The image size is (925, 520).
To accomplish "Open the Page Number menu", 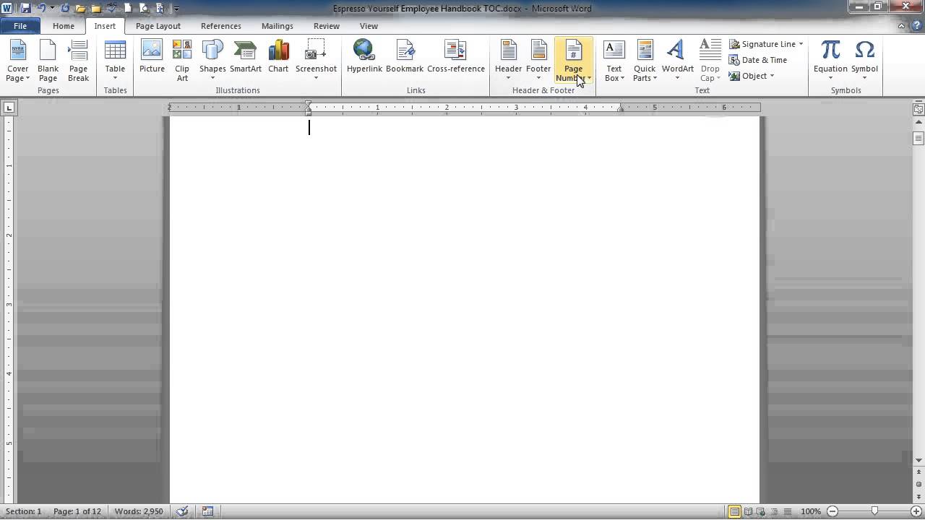I will coord(573,61).
